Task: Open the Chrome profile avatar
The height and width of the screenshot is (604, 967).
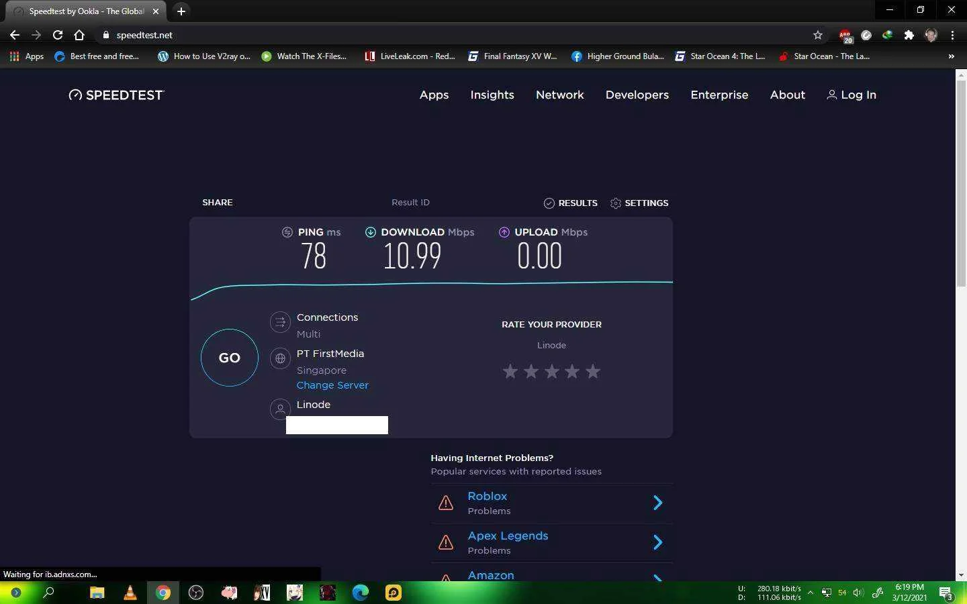Action: (x=931, y=35)
